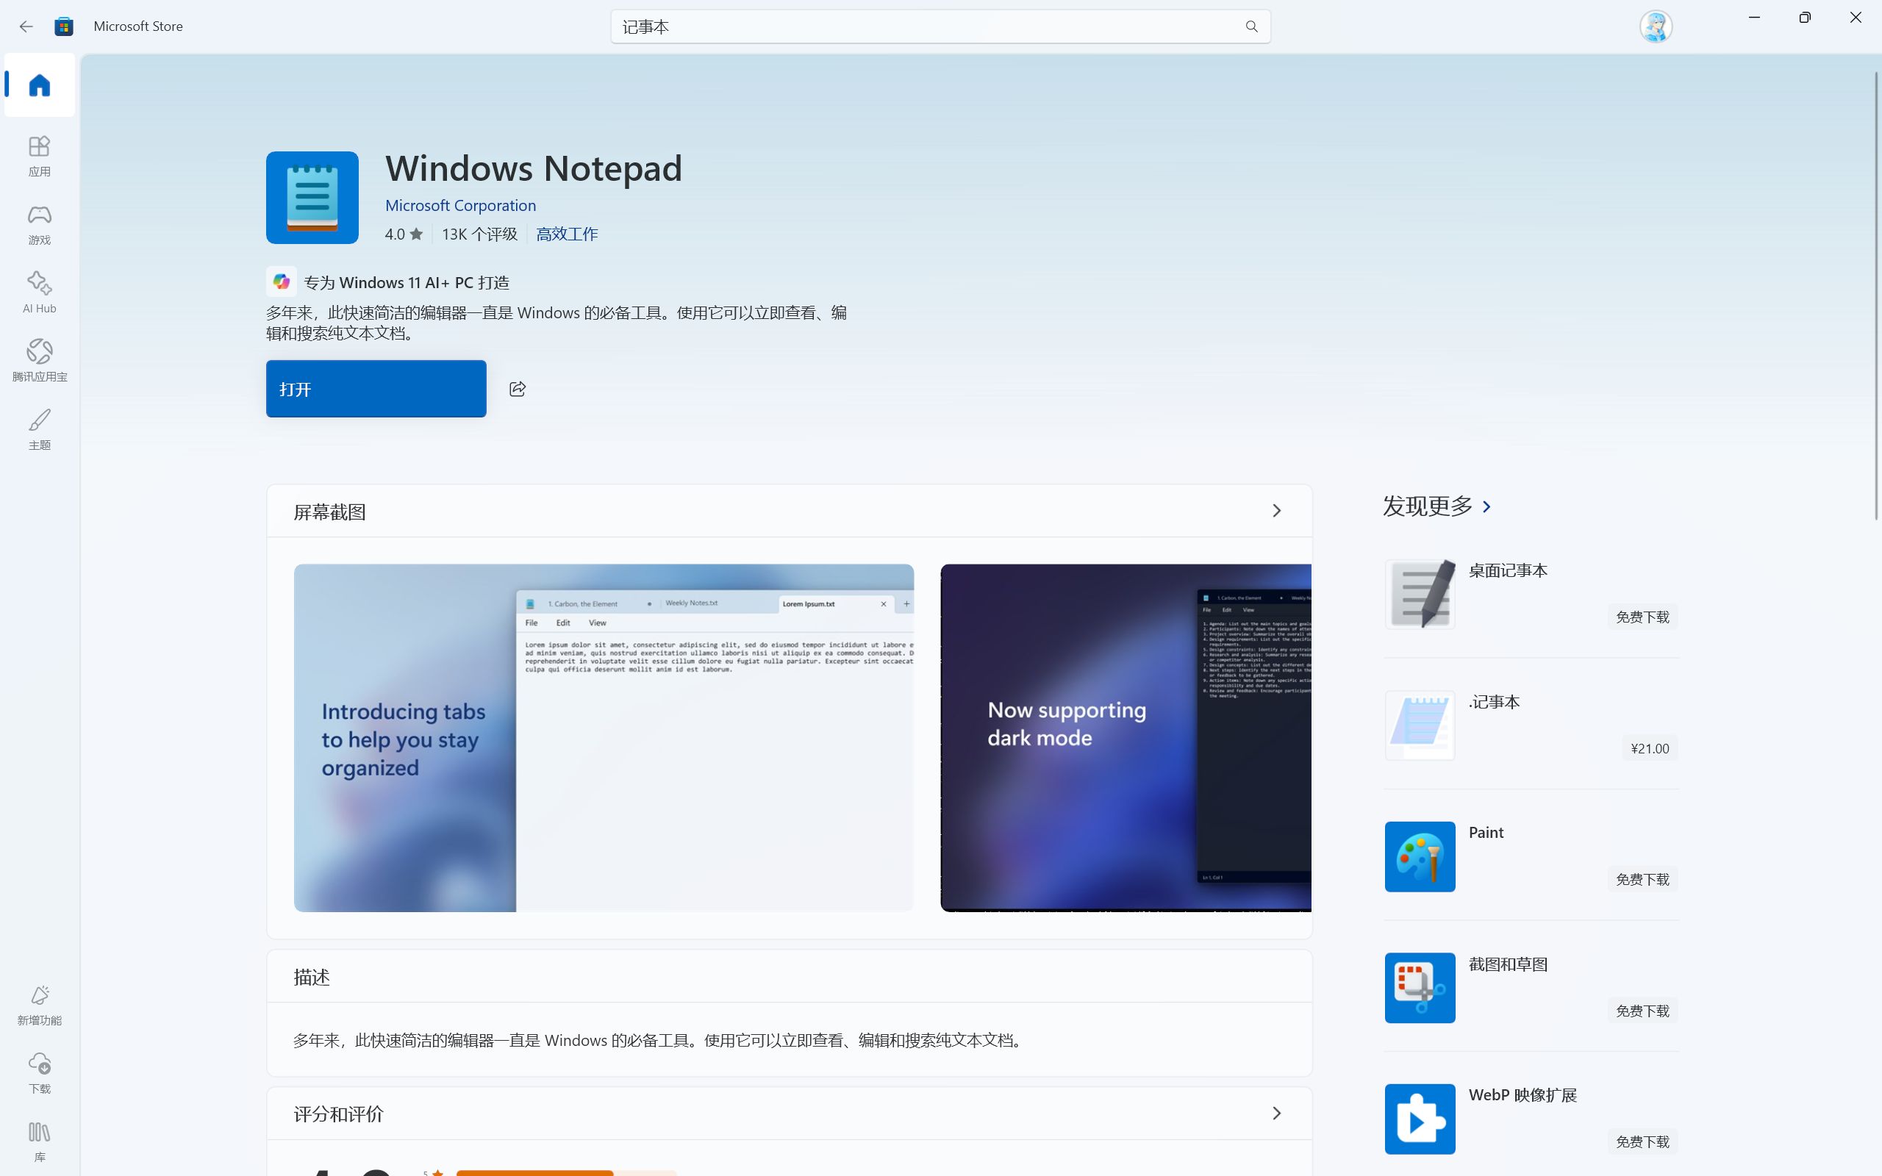Image resolution: width=1882 pixels, height=1176 pixels.
Task: Expand the 屏幕截图 section chevron
Action: click(1276, 511)
